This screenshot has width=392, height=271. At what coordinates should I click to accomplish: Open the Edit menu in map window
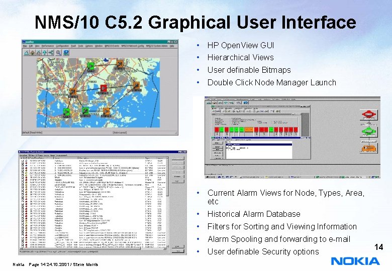(x=31, y=46)
